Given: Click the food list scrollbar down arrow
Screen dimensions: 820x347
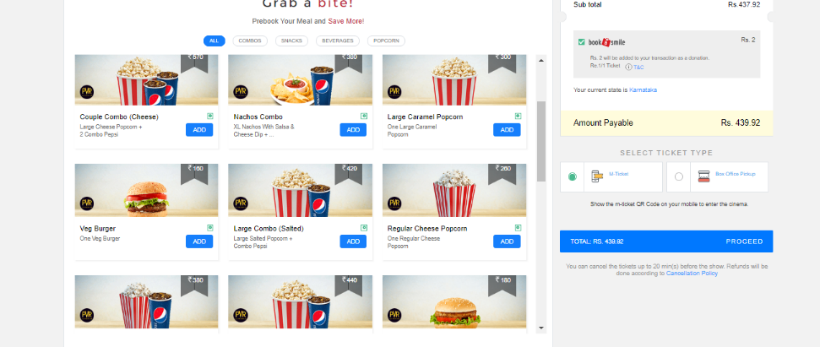Looking at the screenshot, I should pyautogui.click(x=541, y=328).
